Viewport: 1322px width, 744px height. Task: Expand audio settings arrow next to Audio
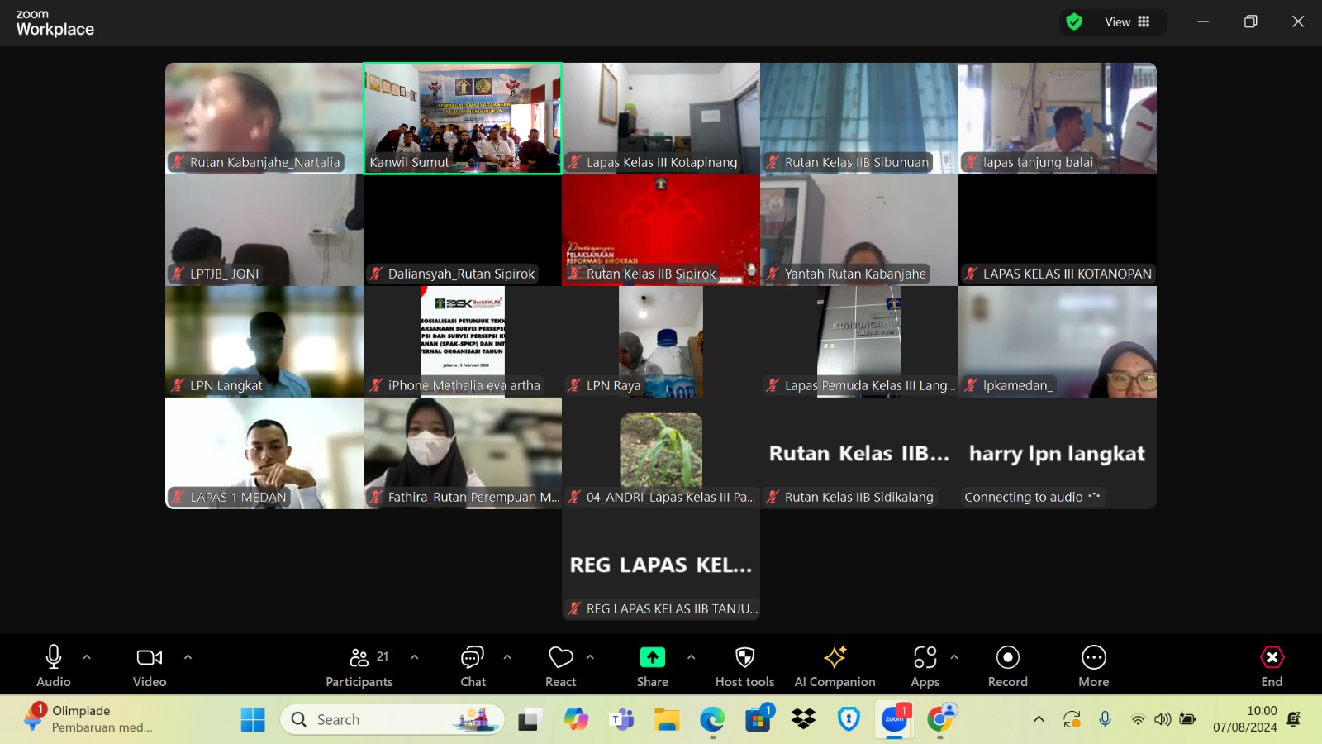point(87,657)
